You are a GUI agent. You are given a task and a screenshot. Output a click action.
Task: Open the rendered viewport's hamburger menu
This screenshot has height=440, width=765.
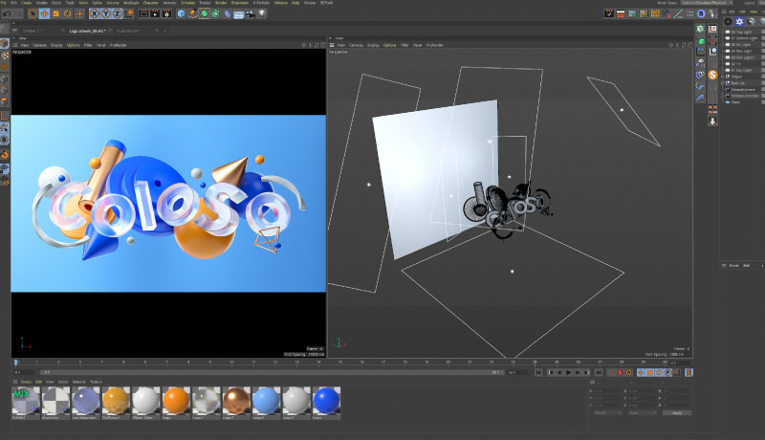coord(15,45)
